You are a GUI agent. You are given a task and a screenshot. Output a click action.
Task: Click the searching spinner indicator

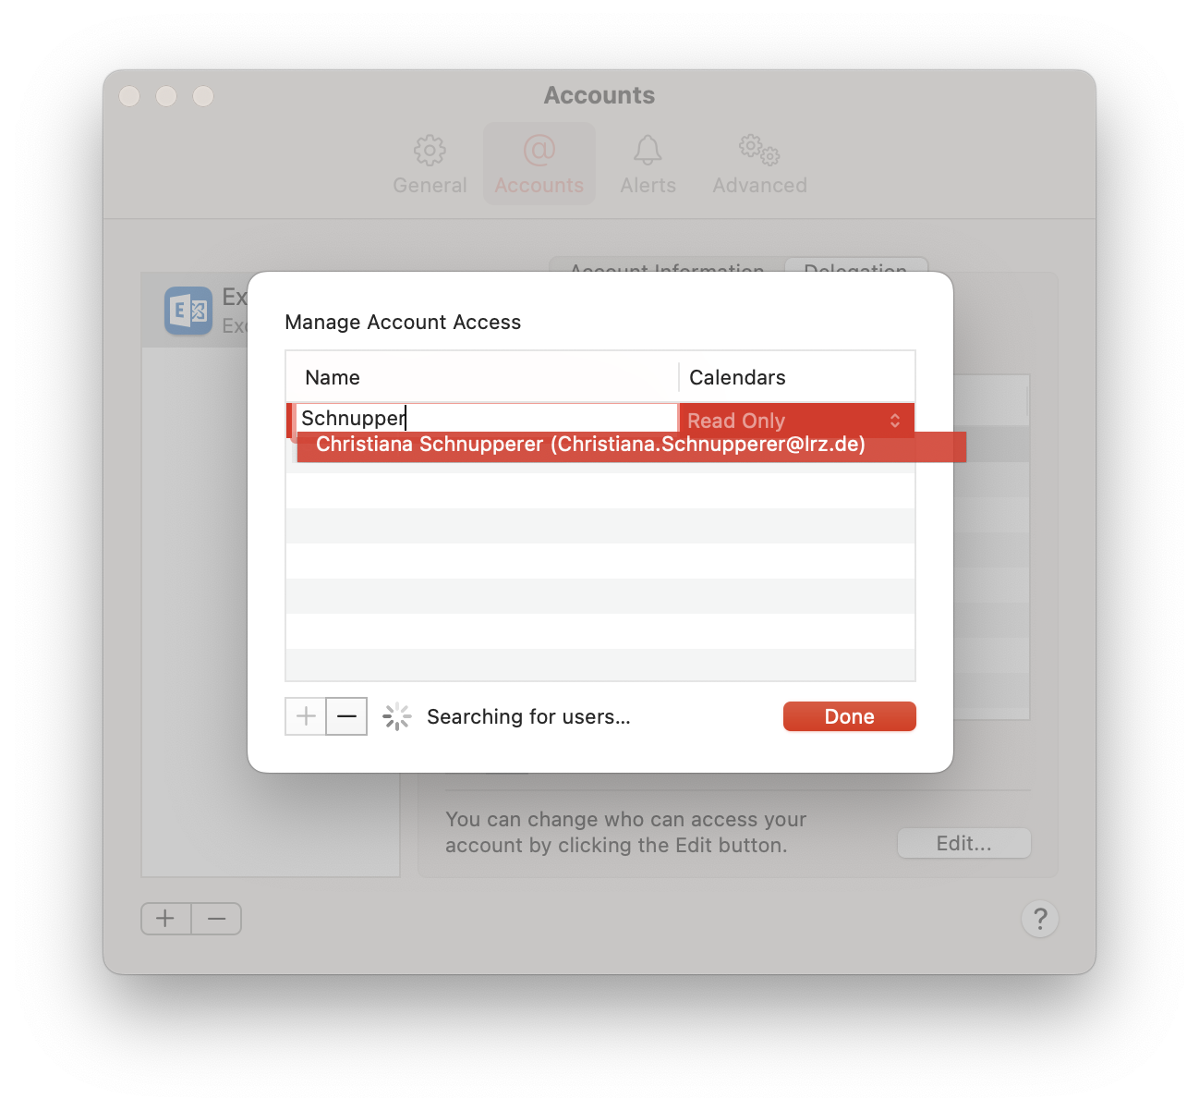click(x=397, y=716)
